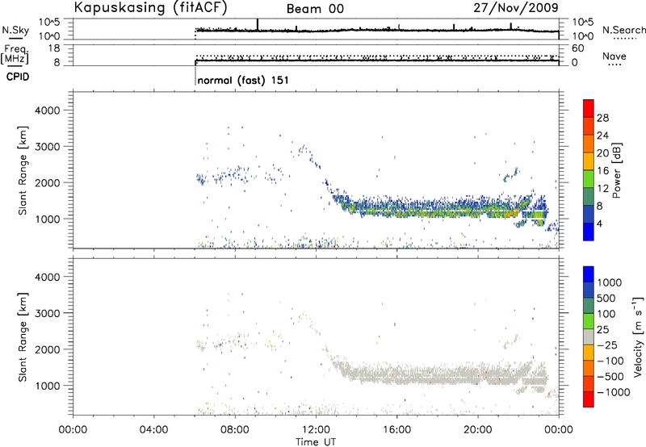Click the 'Slant Range [km]' label of velocity panel
Screen dimensions: 646x447
(23, 337)
